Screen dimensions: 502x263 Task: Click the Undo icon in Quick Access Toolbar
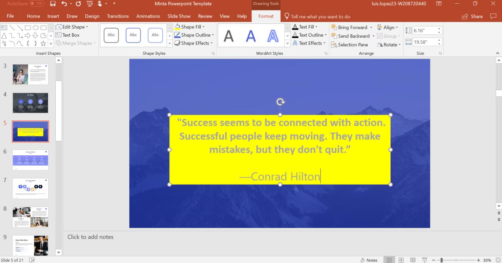64,3
